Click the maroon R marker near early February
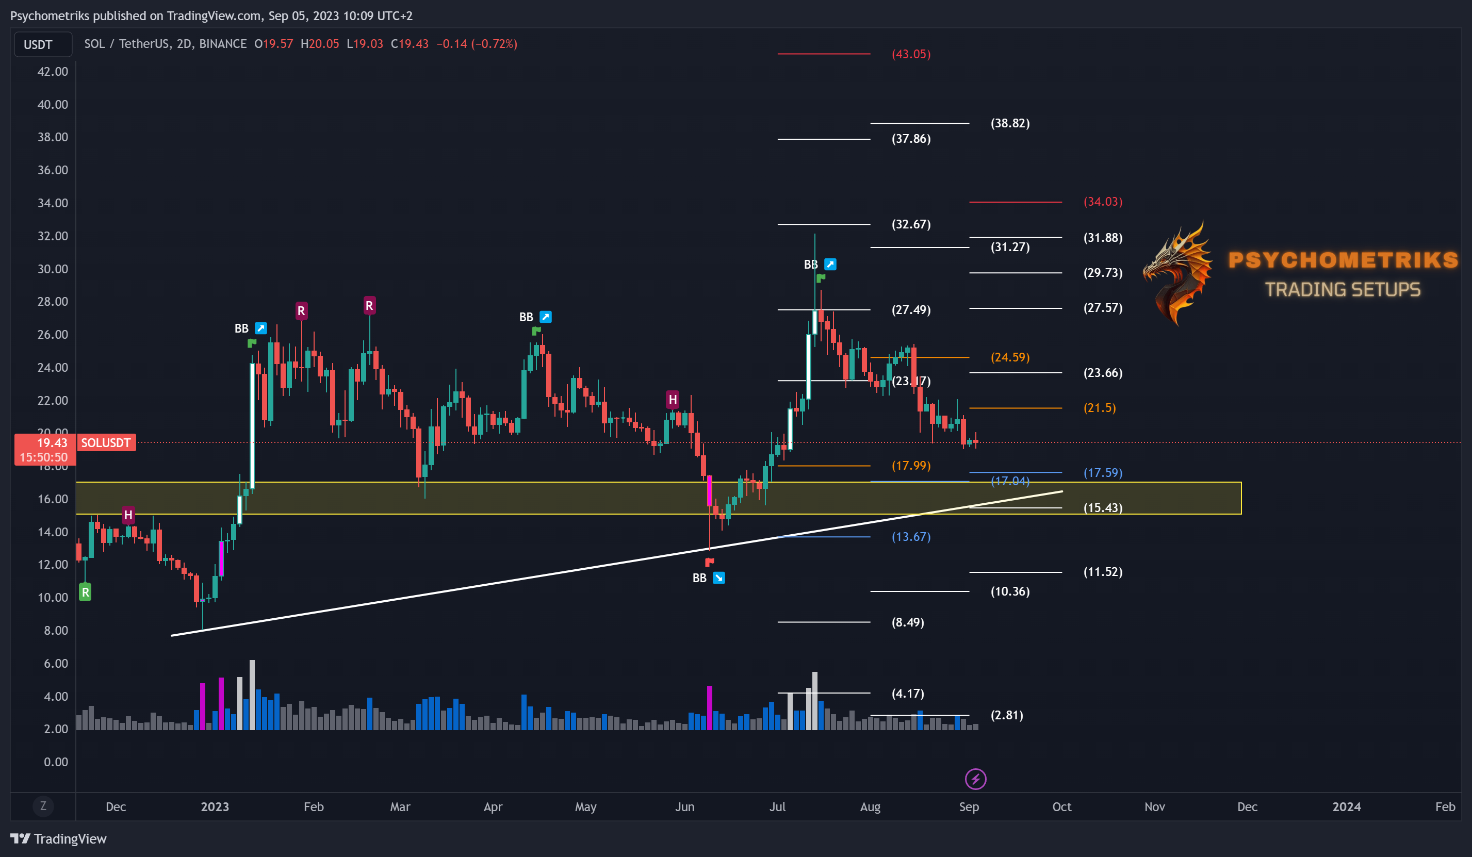 pos(301,310)
